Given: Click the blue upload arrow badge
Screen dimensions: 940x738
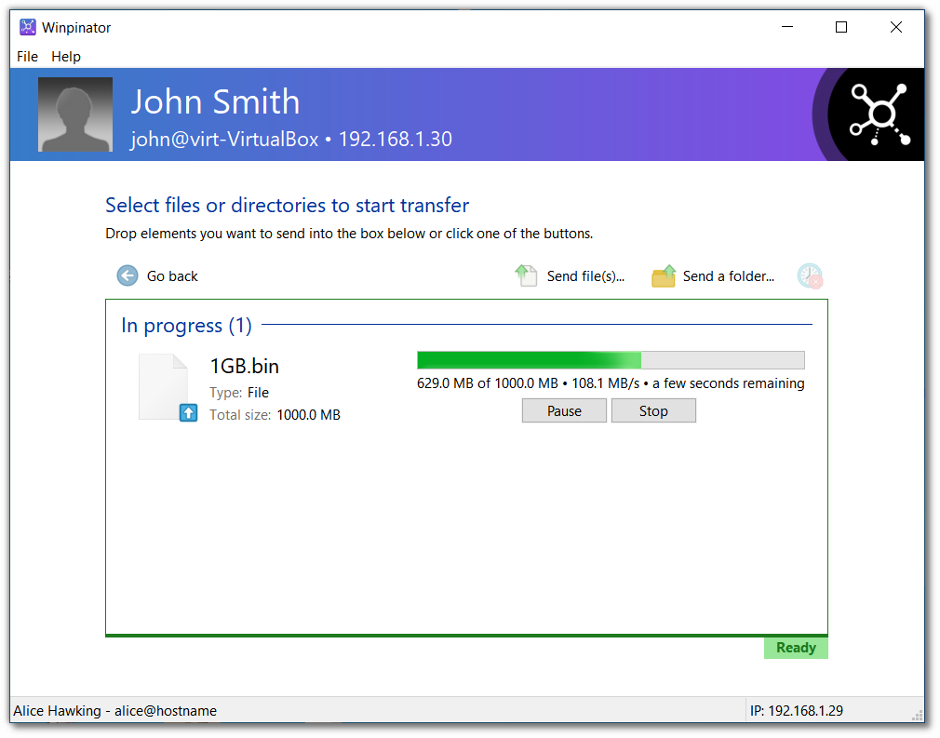Looking at the screenshot, I should [188, 412].
